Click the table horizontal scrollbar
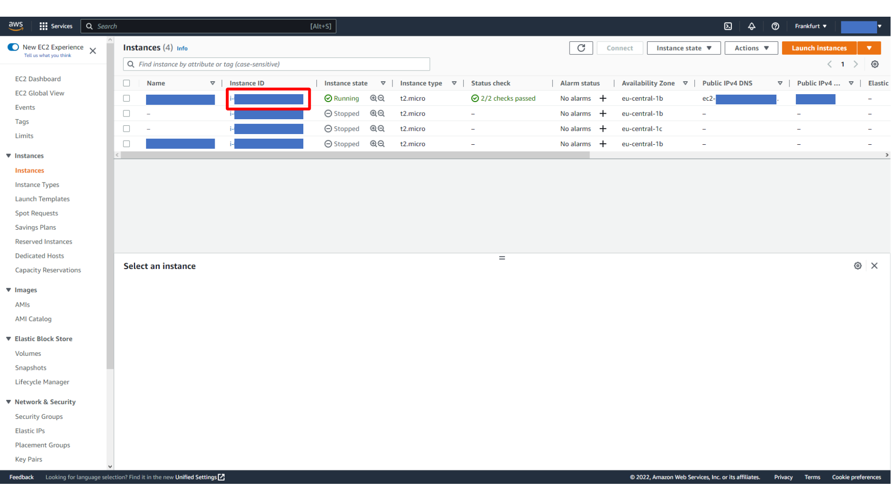This screenshot has width=891, height=501. pyautogui.click(x=355, y=155)
